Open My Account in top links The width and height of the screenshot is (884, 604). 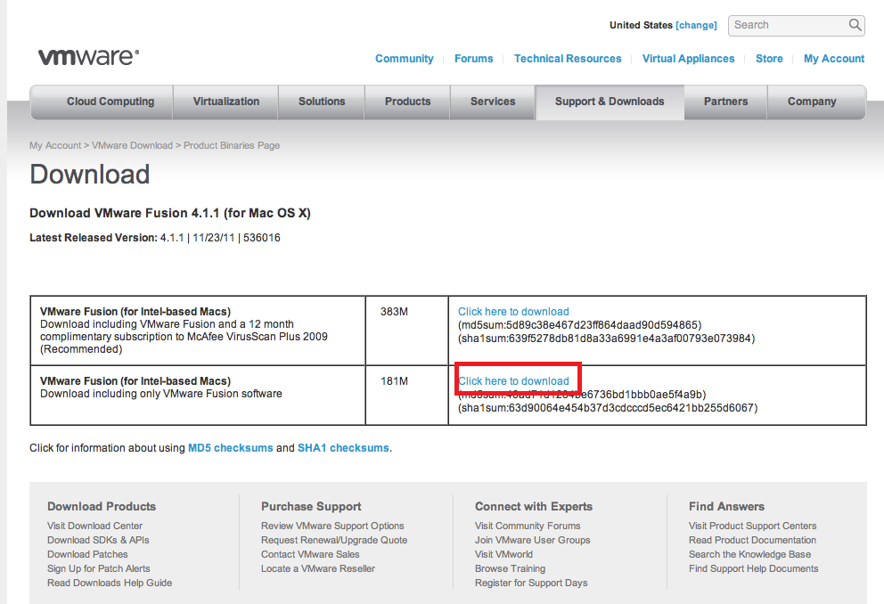pos(834,59)
